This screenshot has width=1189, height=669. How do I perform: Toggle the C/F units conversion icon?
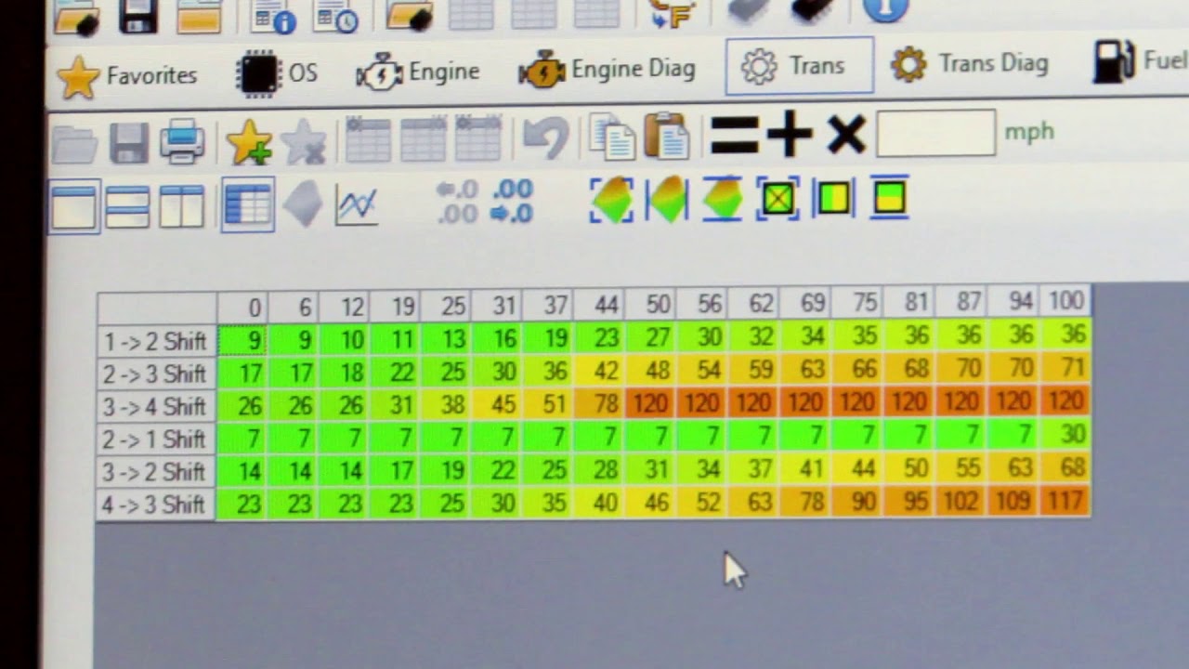click(x=673, y=12)
